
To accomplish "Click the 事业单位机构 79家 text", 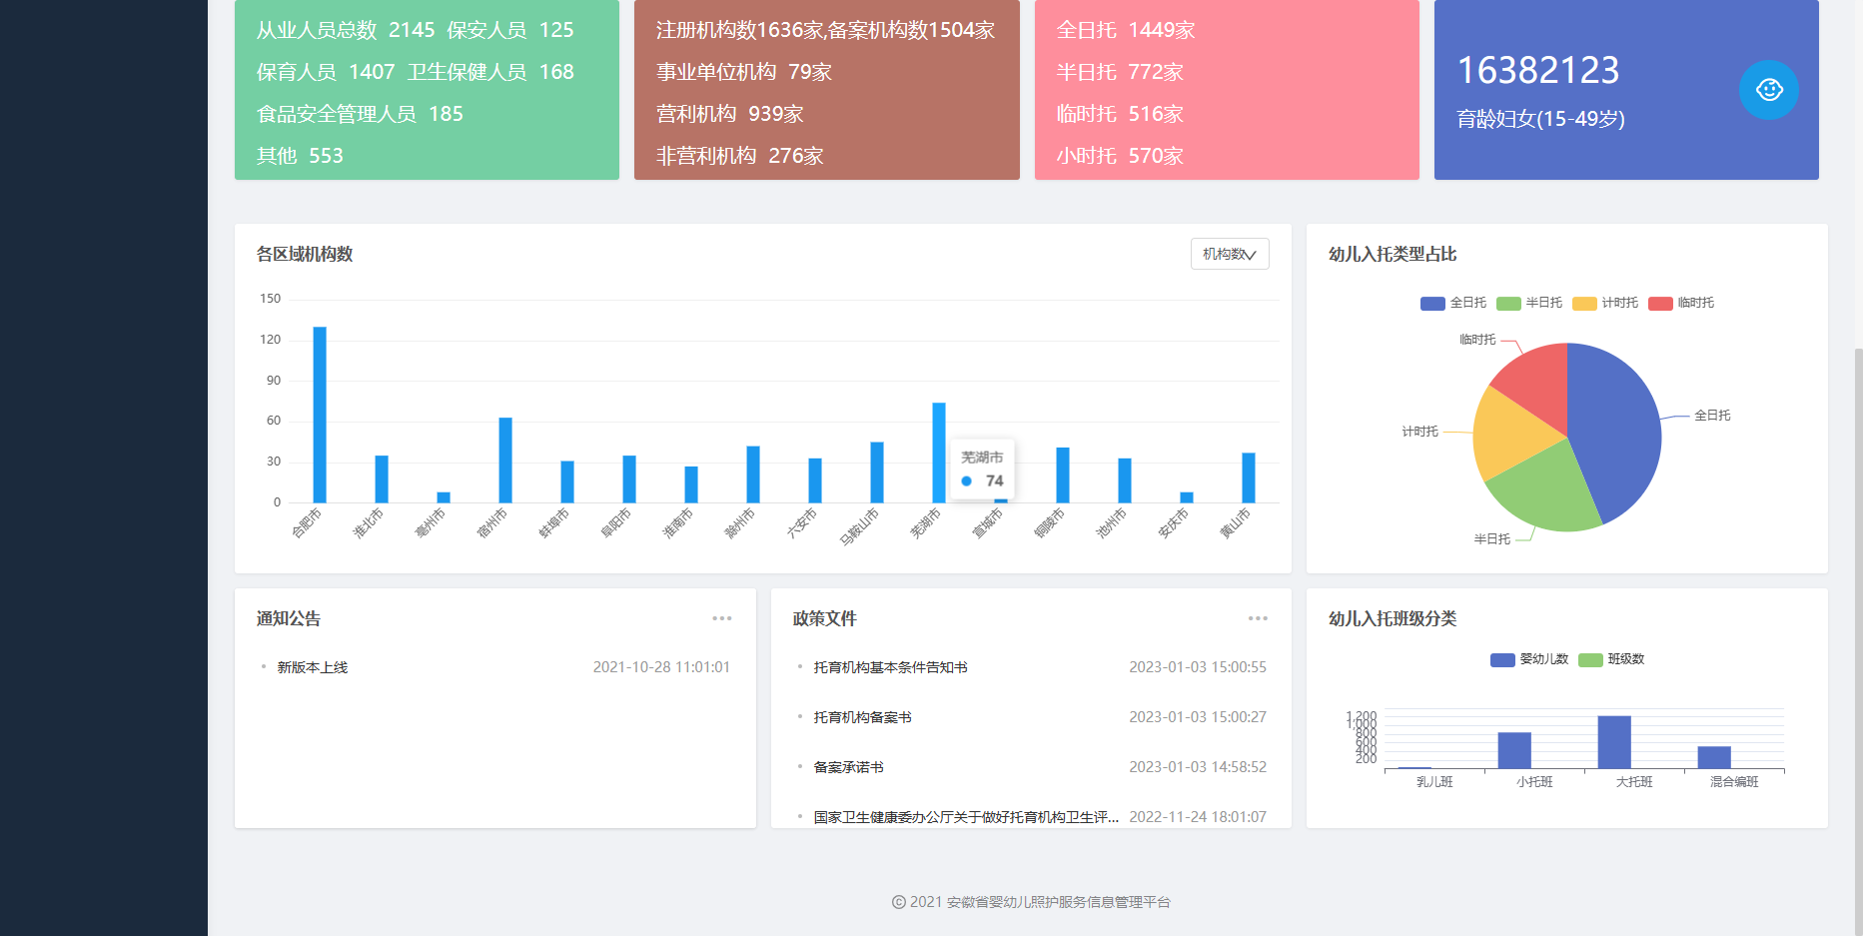I will tap(744, 72).
